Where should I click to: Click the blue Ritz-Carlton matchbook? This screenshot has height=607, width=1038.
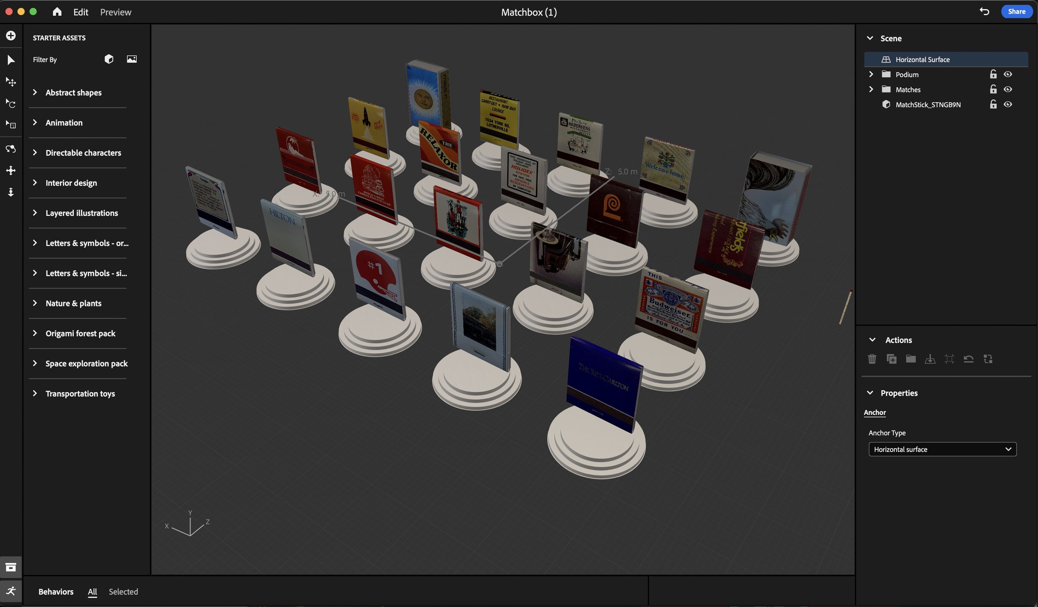(604, 384)
